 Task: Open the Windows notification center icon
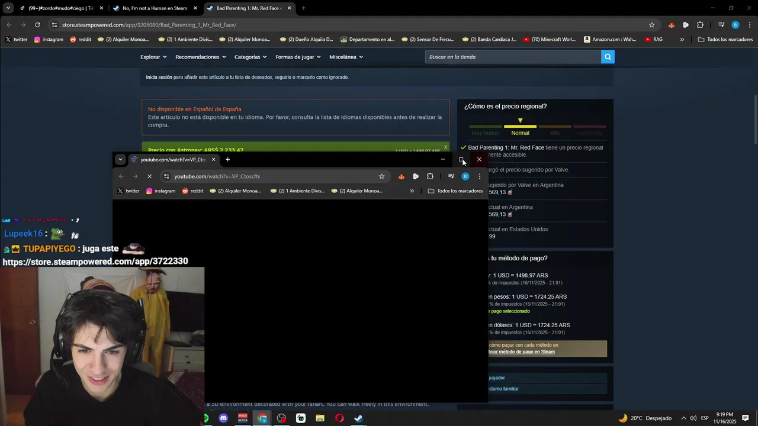click(x=746, y=418)
